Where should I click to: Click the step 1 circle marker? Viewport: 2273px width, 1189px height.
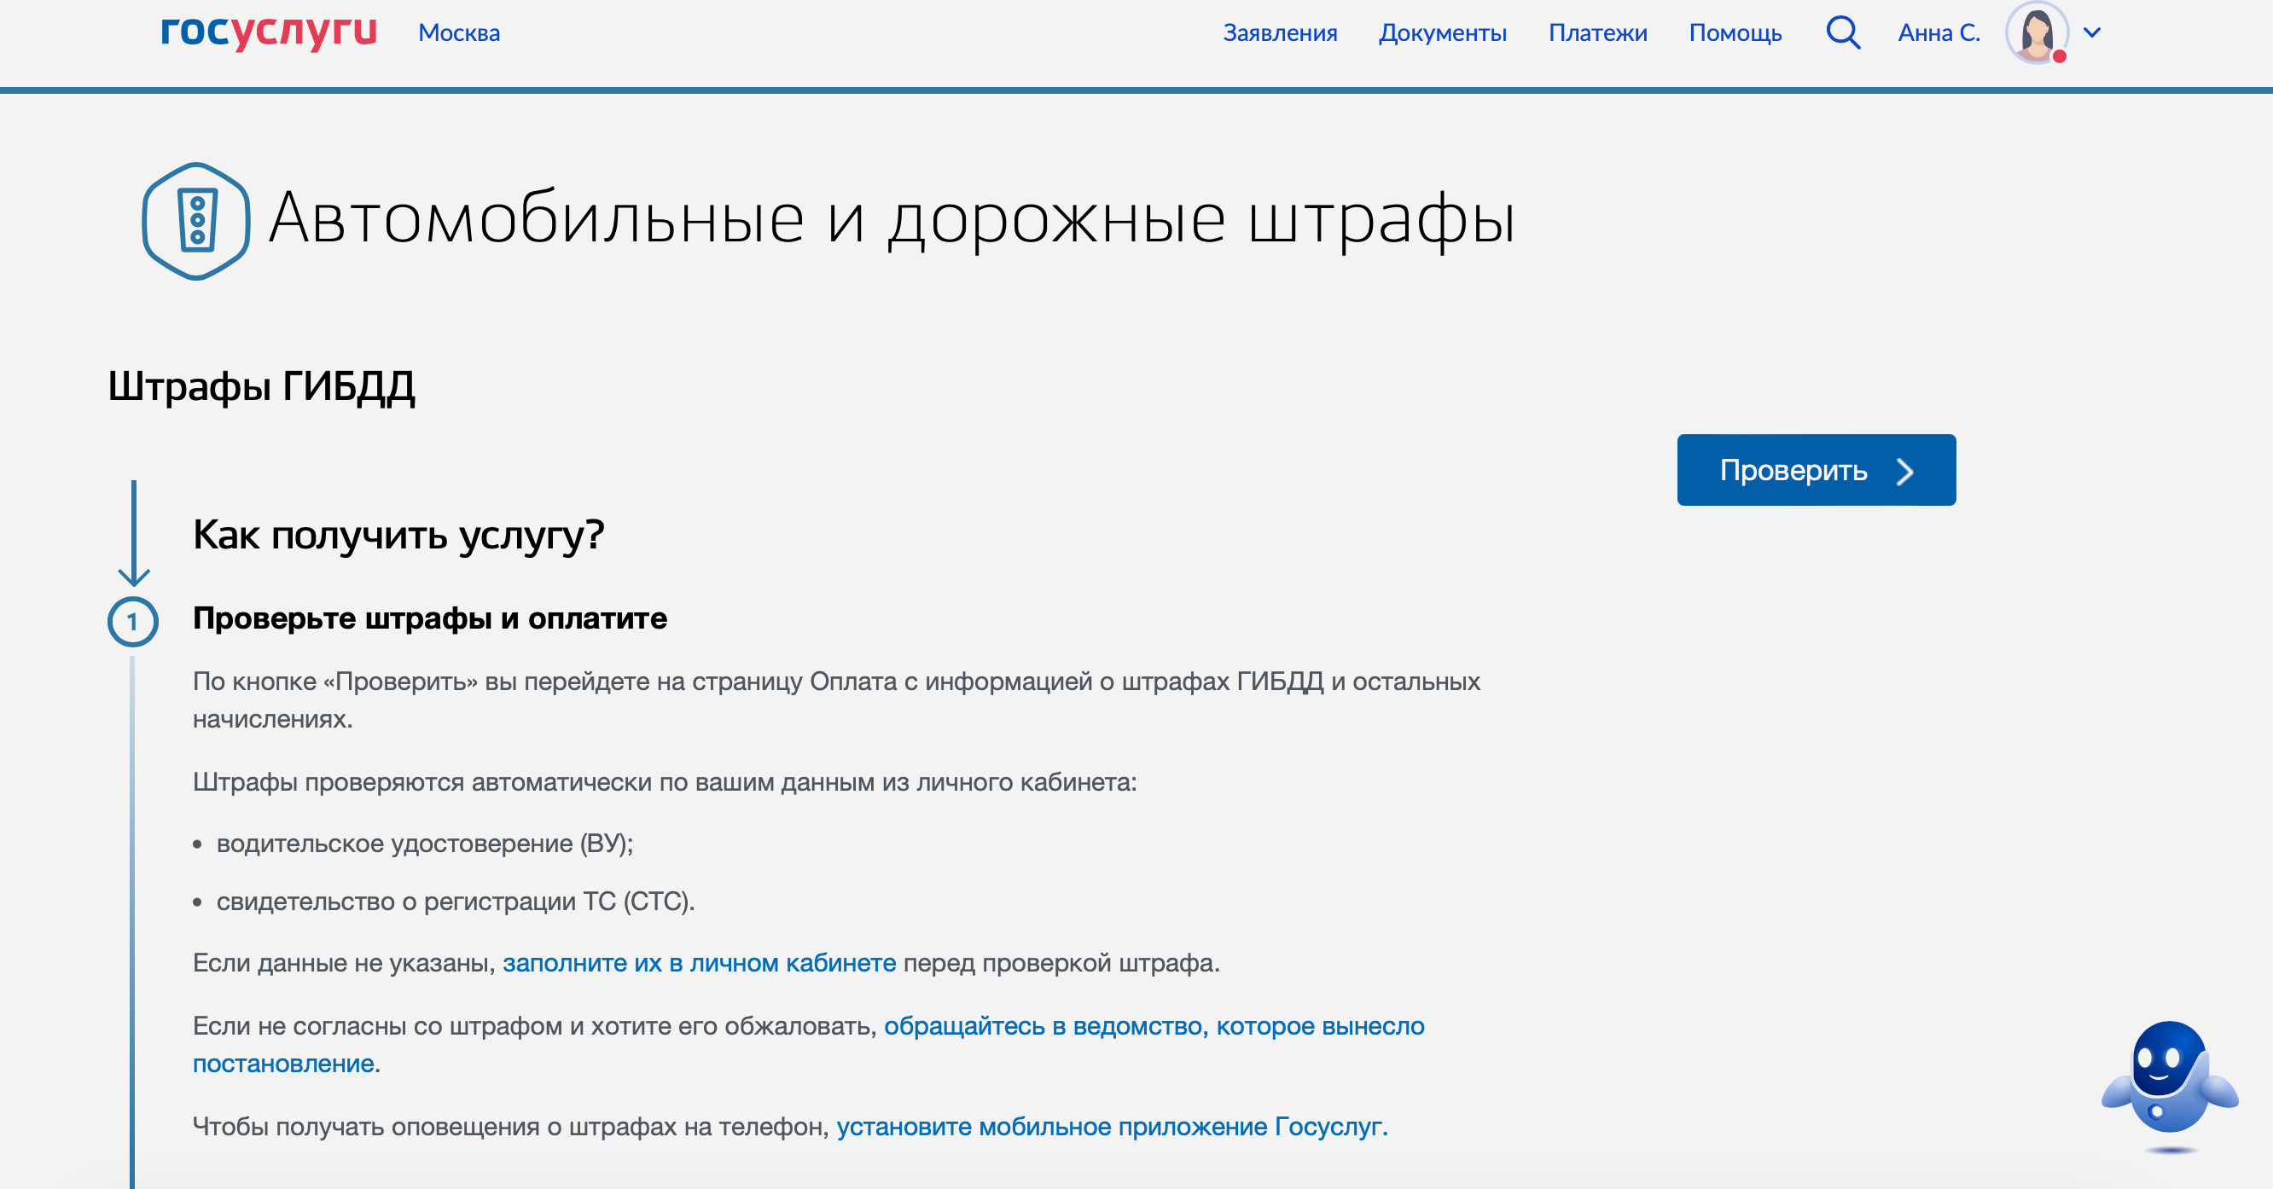(x=132, y=621)
